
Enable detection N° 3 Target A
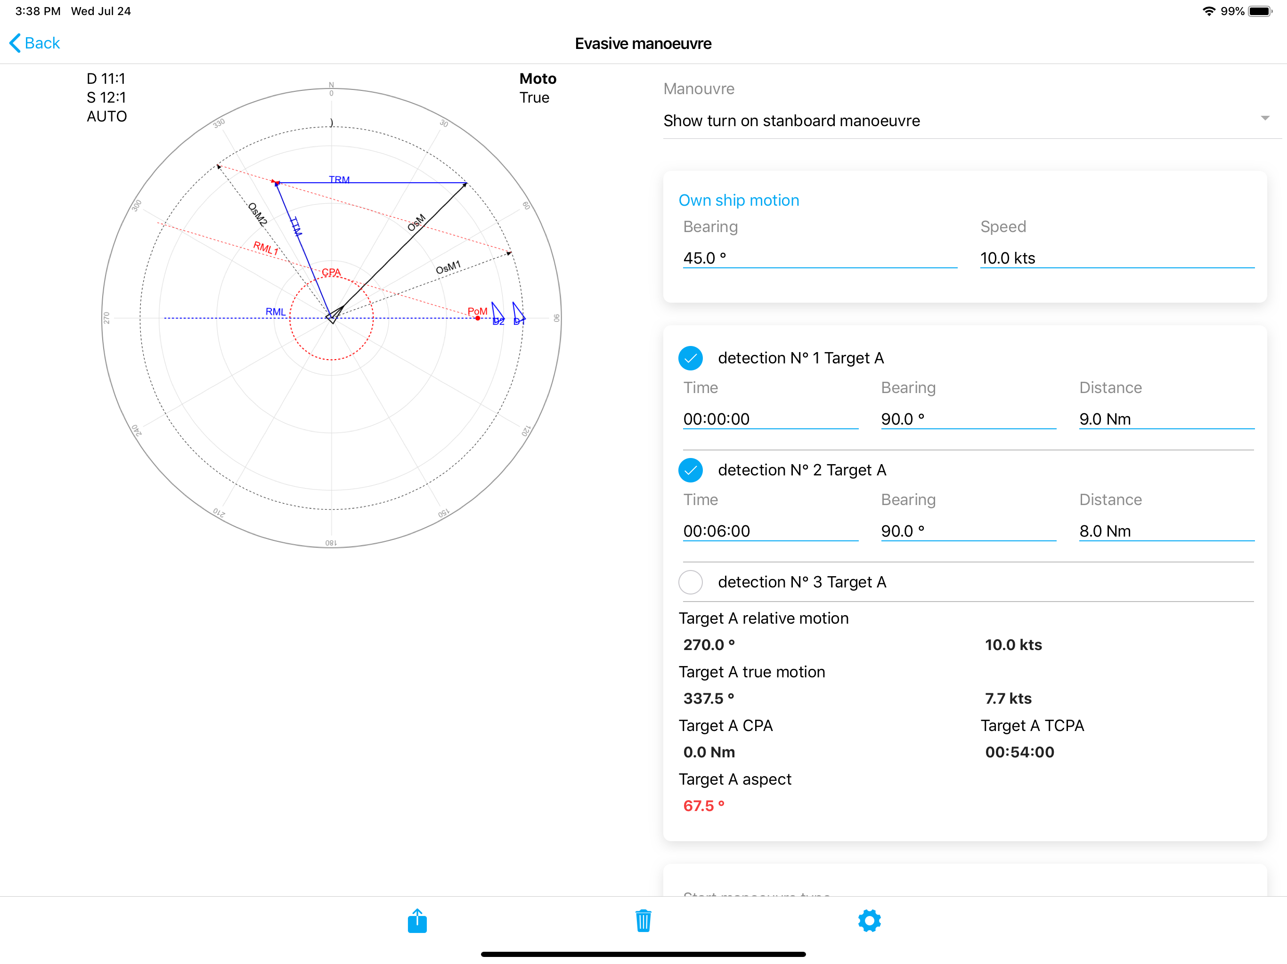(691, 582)
